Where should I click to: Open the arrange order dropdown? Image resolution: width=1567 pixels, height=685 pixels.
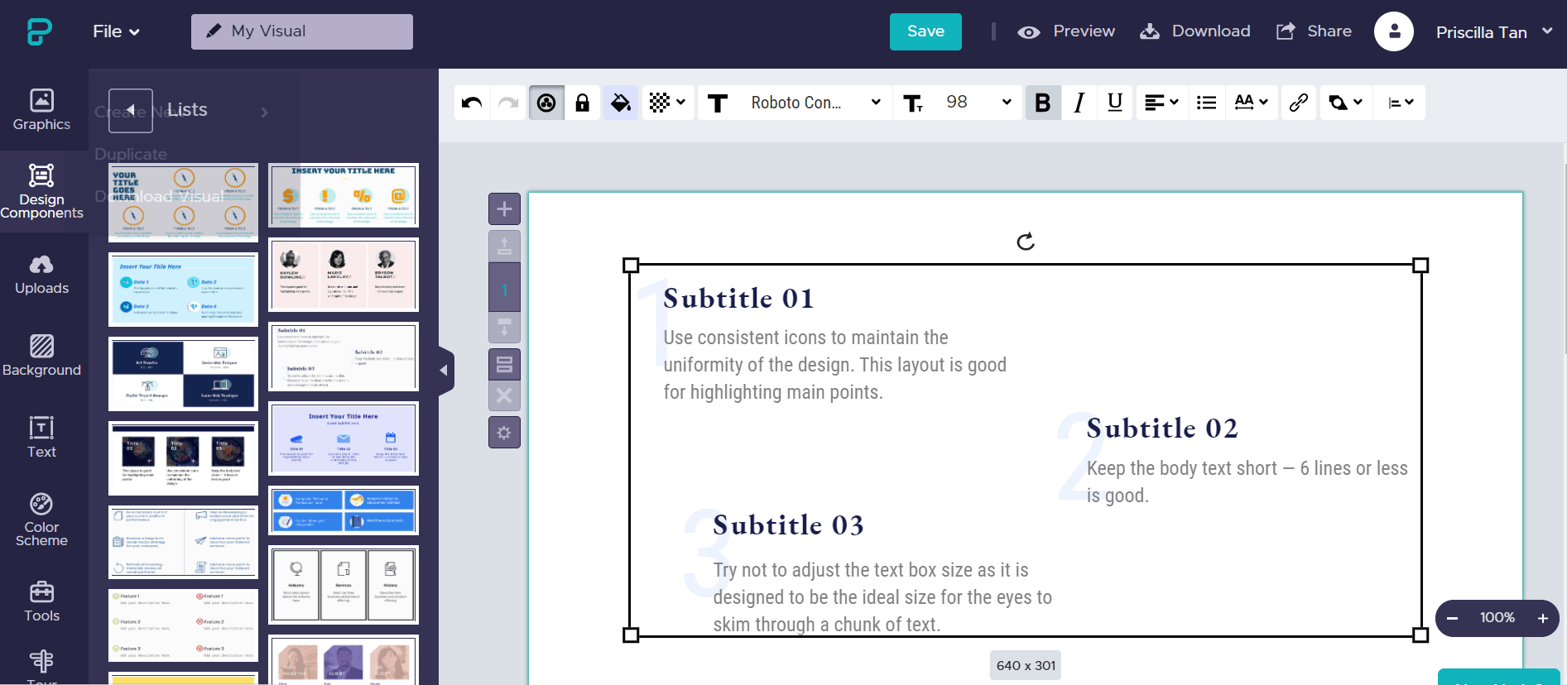1346,103
